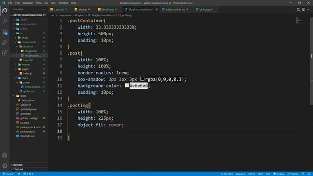Open the Run and Debug view
This screenshot has width=313, height=176.
pos(4,43)
